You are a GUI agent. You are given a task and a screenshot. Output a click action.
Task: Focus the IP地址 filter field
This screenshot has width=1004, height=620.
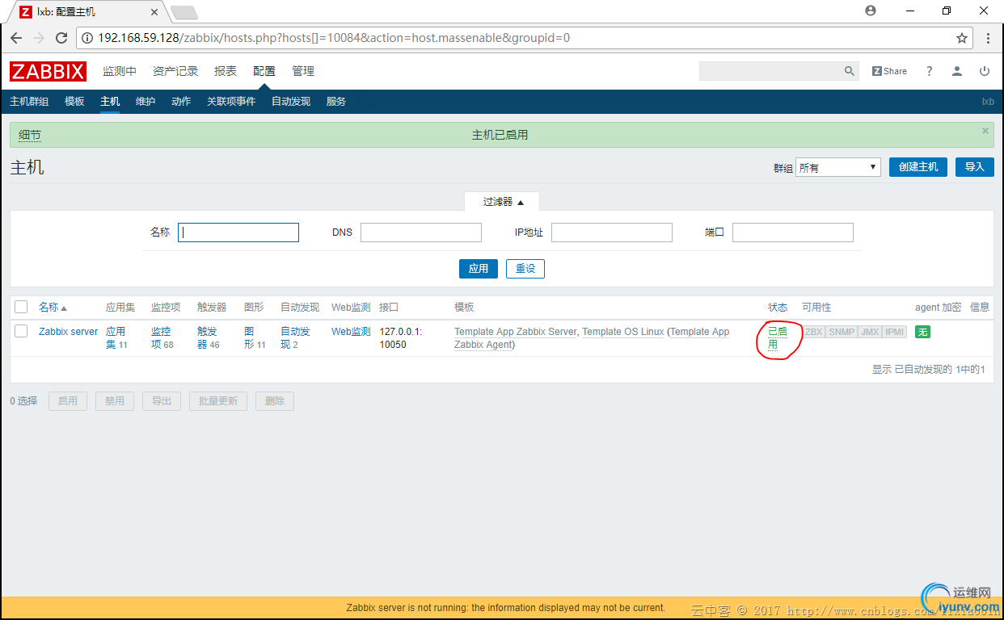612,232
